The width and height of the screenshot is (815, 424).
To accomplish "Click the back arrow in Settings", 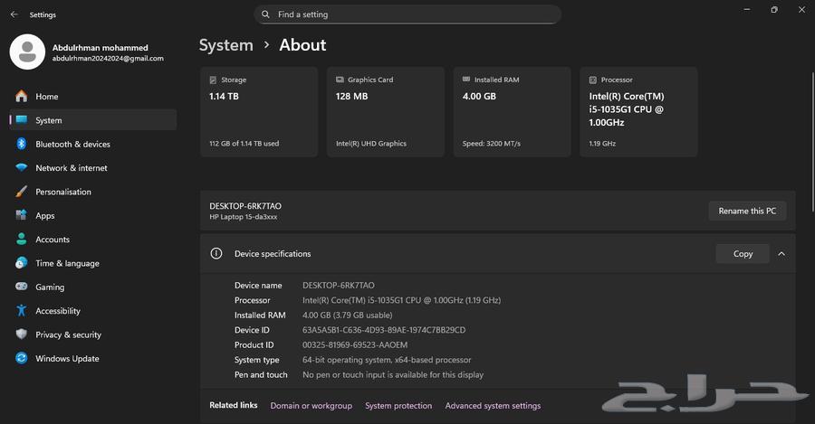I will (14, 14).
